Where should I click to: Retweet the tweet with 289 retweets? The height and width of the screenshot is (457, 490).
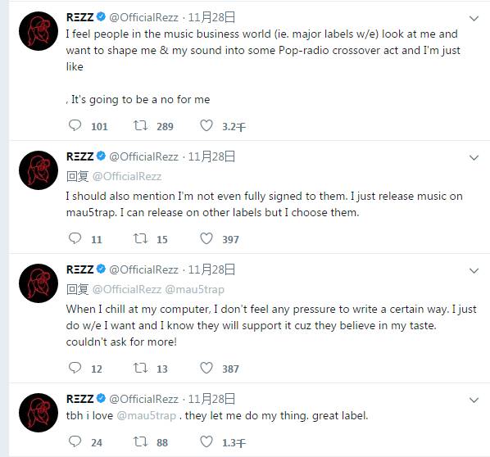(140, 125)
